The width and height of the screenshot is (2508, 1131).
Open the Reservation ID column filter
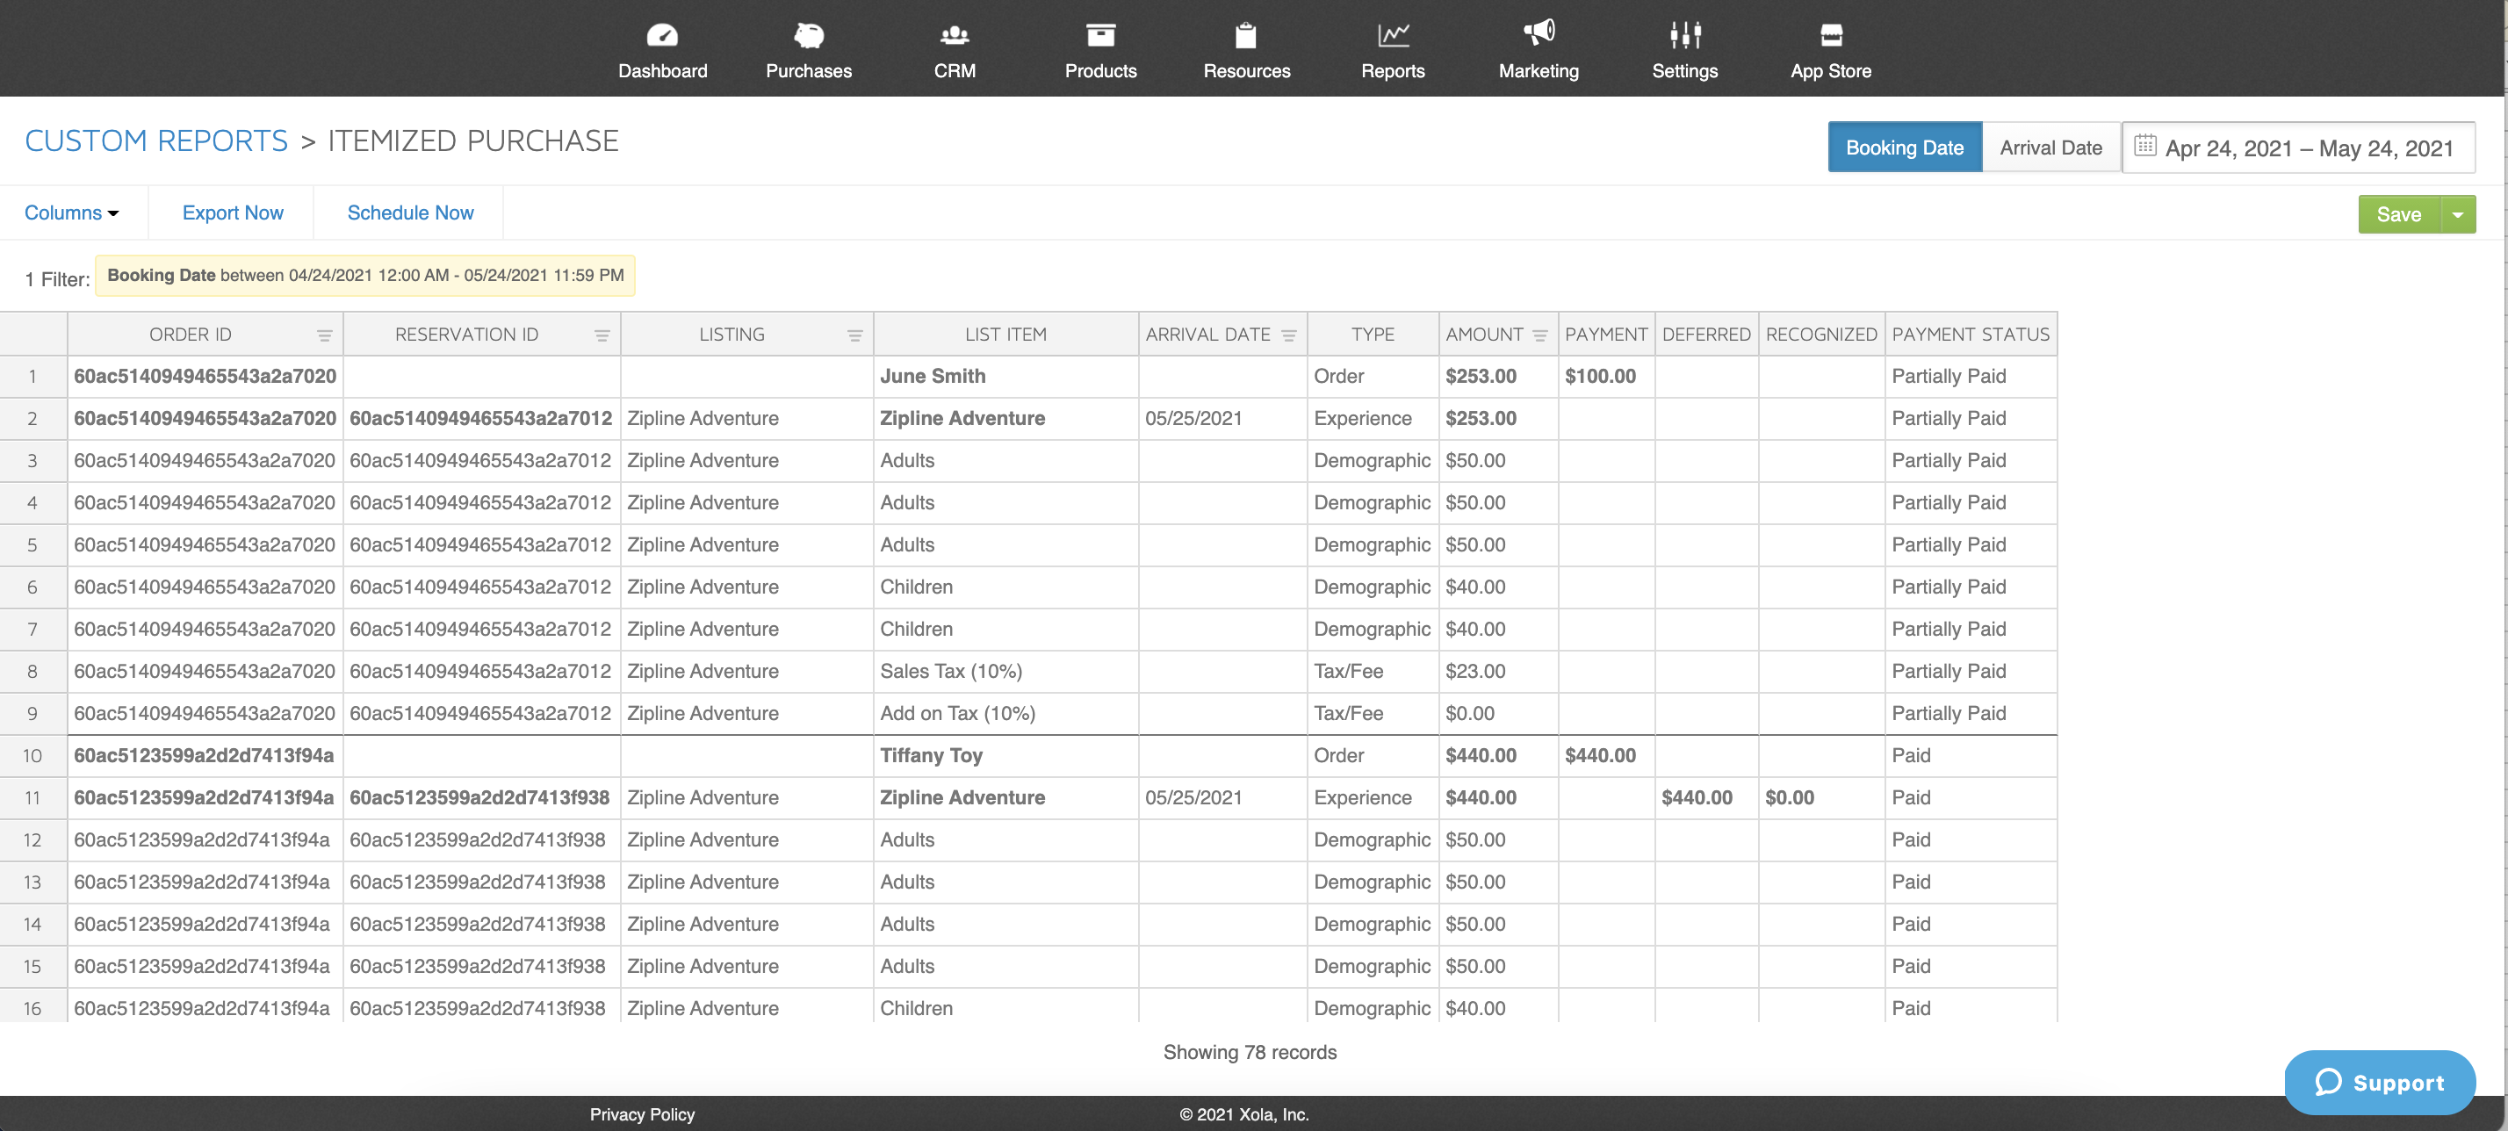(x=602, y=335)
